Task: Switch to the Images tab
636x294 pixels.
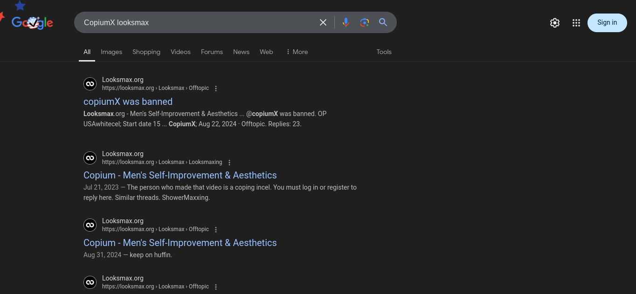Action: point(111,52)
